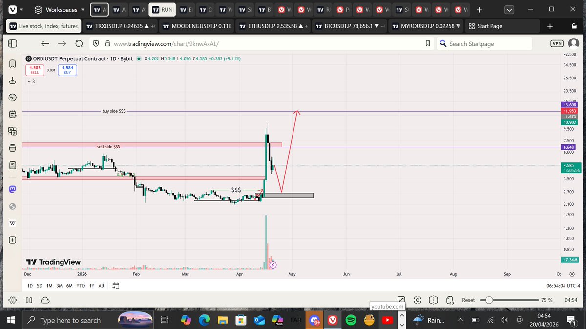Switch to the MYROUSDT.P tab
Screen dimensions: 586x329
point(426,26)
